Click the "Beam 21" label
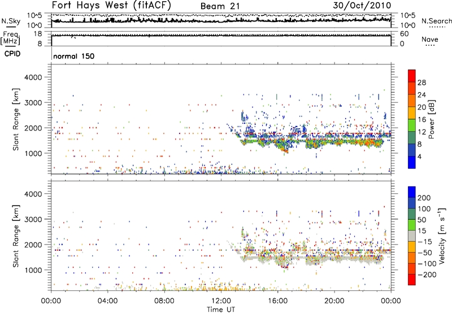452x313 pixels. pos(220,6)
